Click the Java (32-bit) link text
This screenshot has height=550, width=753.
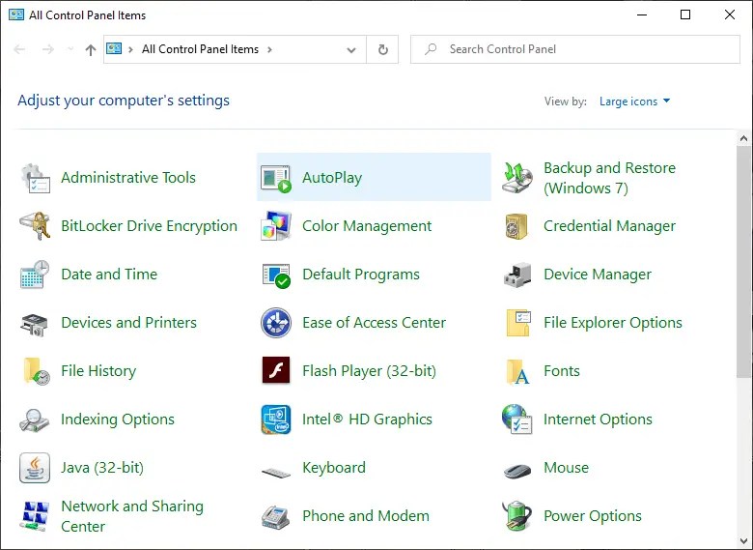coord(102,467)
